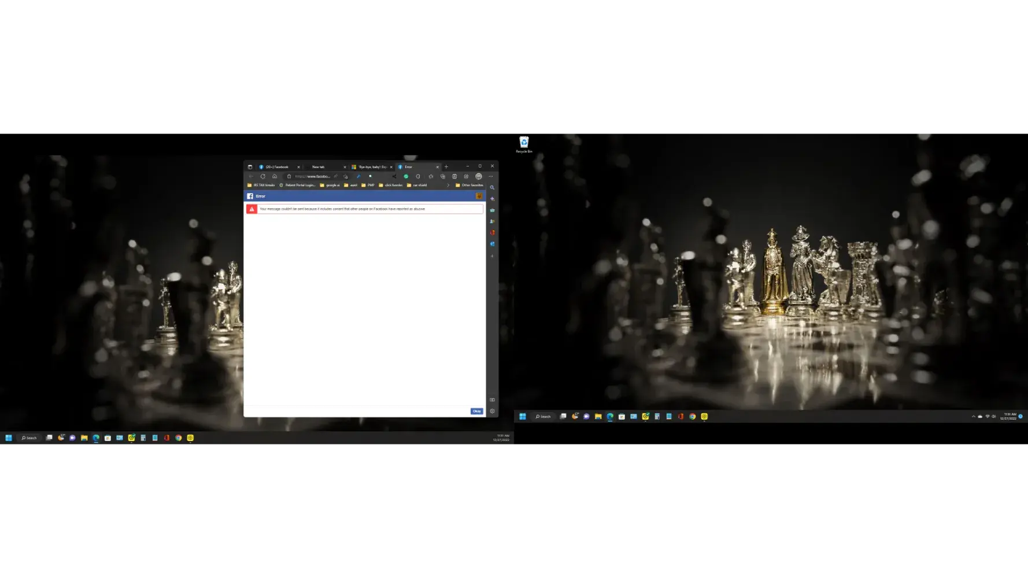Open Discover sparkle icon in Edge sidebar
Viewport: 1028px width, 578px height.
click(492, 199)
